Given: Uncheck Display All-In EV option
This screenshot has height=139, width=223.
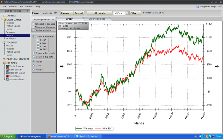Looking at the screenshot, I should pos(34,30).
